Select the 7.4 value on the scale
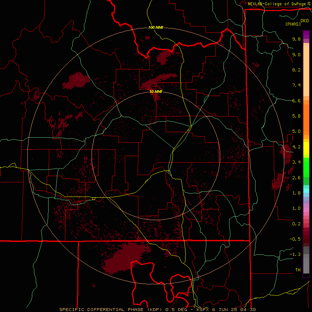The width and height of the screenshot is (312, 312). coord(296,85)
